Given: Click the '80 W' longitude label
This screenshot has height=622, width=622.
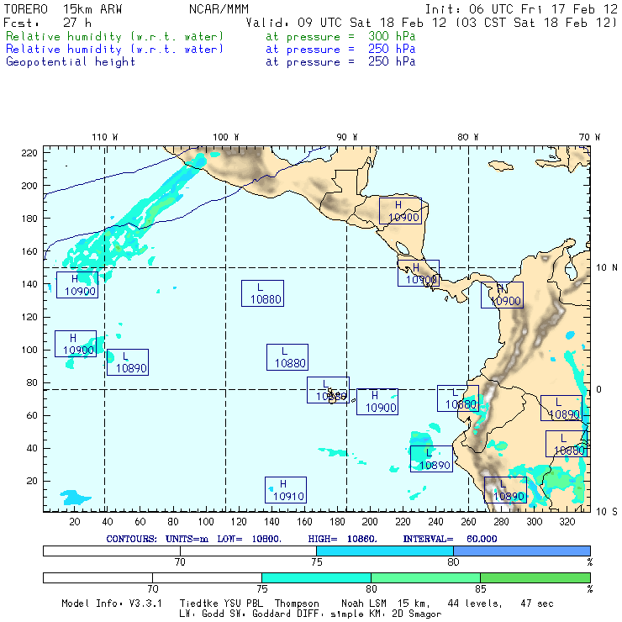Looking at the screenshot, I should 468,137.
